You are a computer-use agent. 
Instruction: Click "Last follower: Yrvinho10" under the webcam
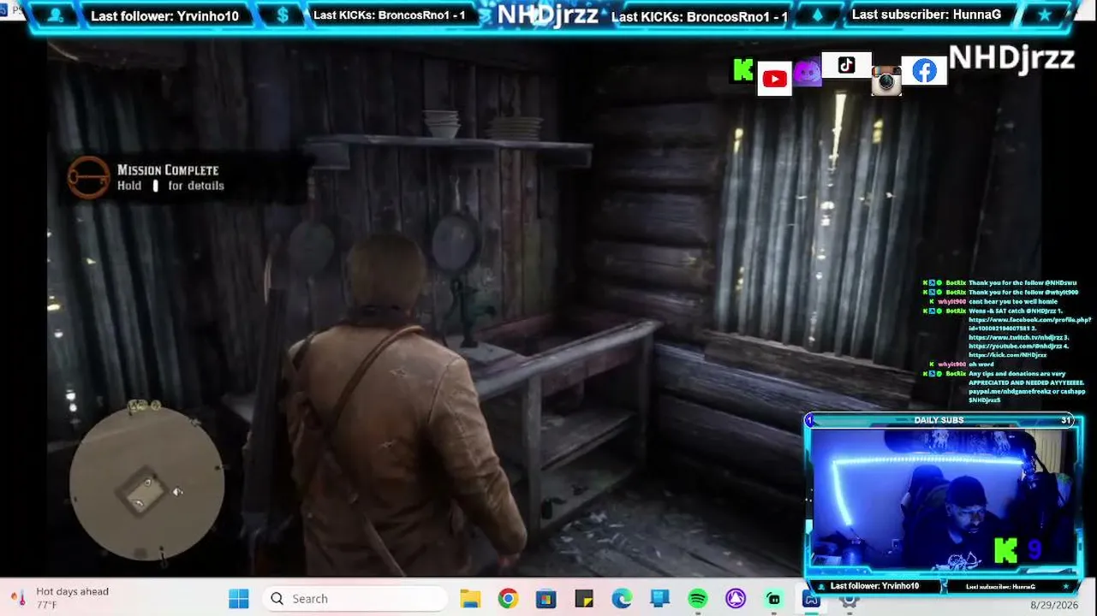[874, 586]
